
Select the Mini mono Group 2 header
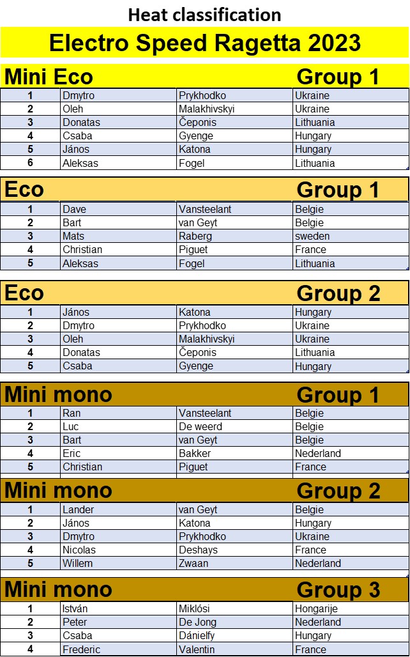205,490
